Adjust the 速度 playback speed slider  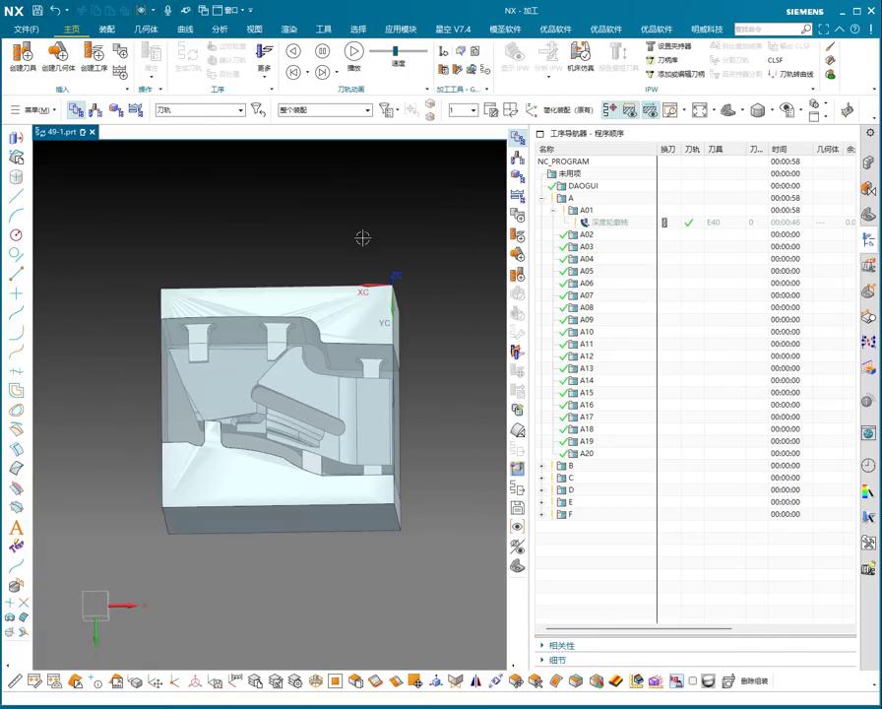click(x=396, y=51)
